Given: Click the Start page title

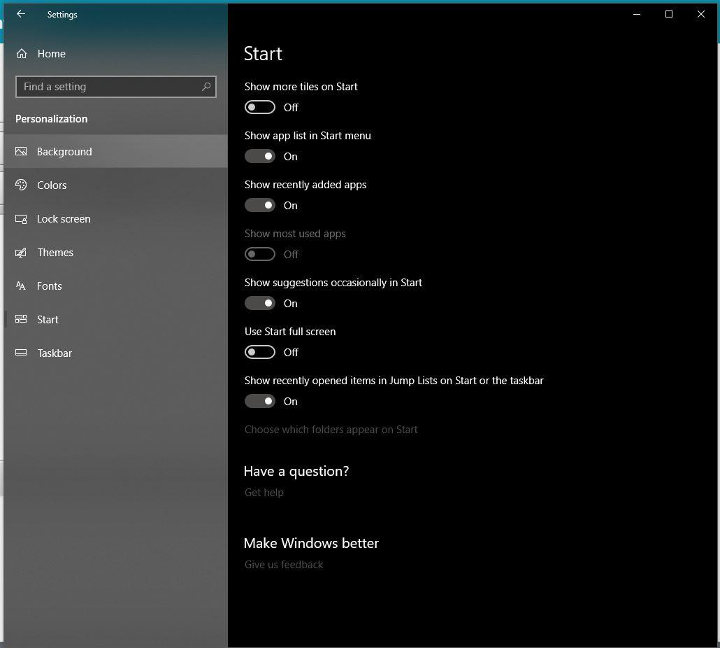Looking at the screenshot, I should click(263, 54).
